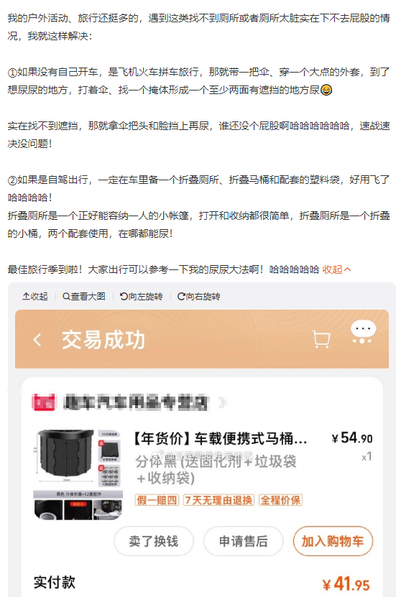
Task: Click the 卖了换钱 button
Action: (x=154, y=541)
